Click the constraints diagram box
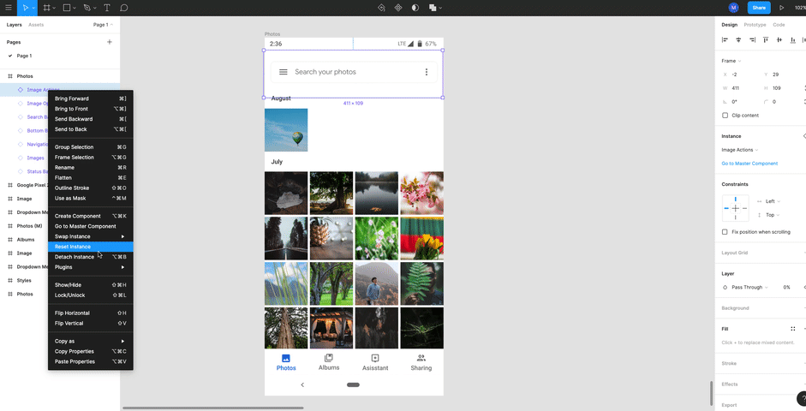 coord(736,208)
